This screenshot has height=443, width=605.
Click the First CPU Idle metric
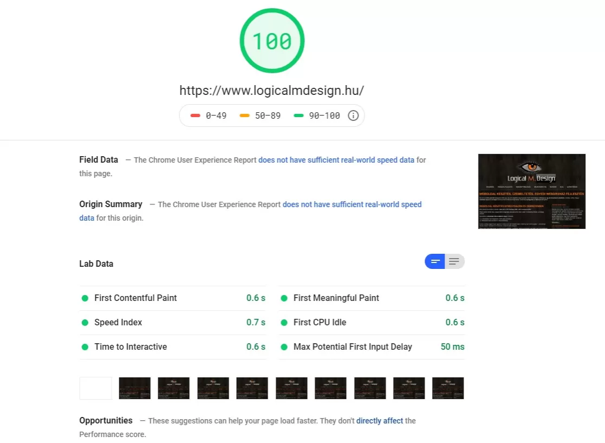pos(372,323)
